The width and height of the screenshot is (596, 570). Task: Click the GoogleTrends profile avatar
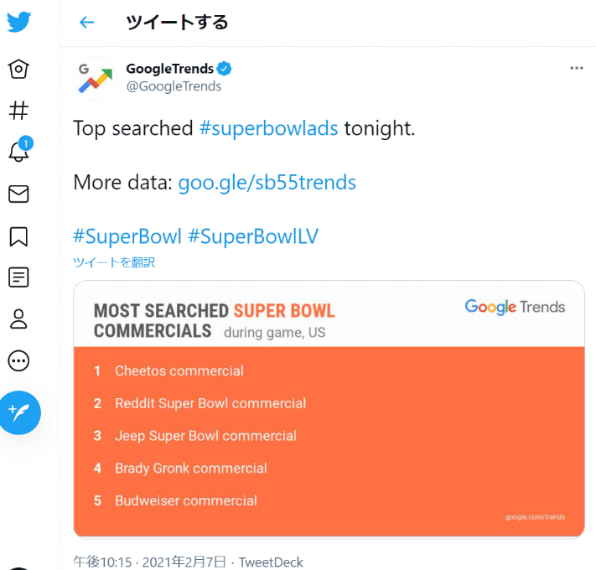point(95,78)
